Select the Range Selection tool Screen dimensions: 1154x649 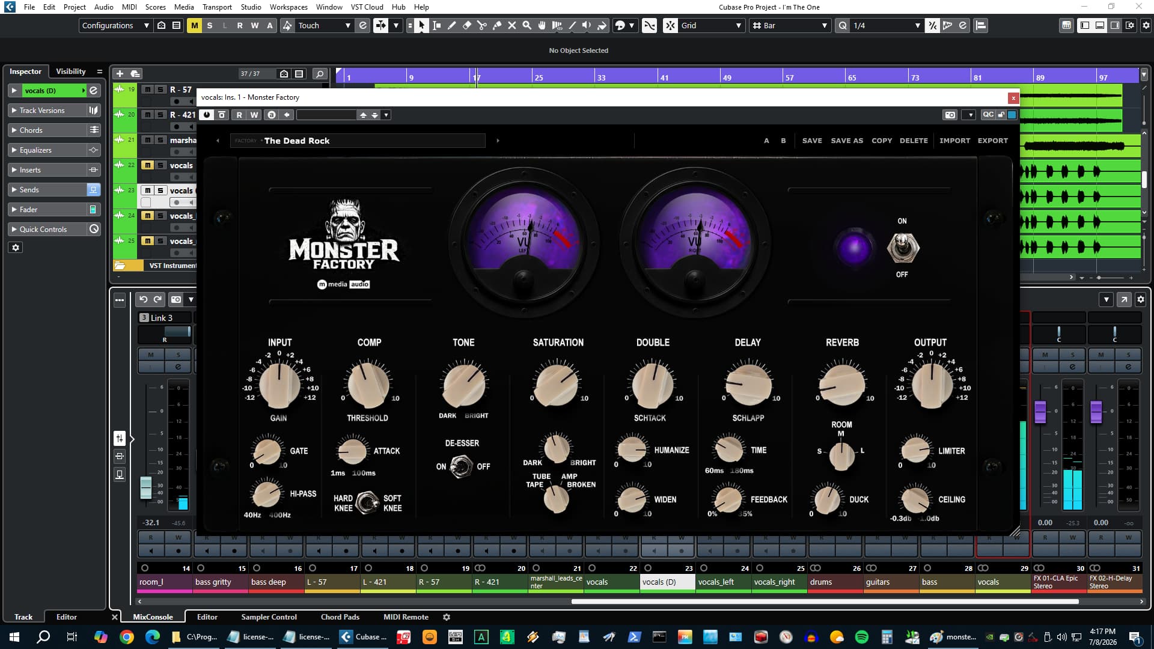tap(436, 25)
